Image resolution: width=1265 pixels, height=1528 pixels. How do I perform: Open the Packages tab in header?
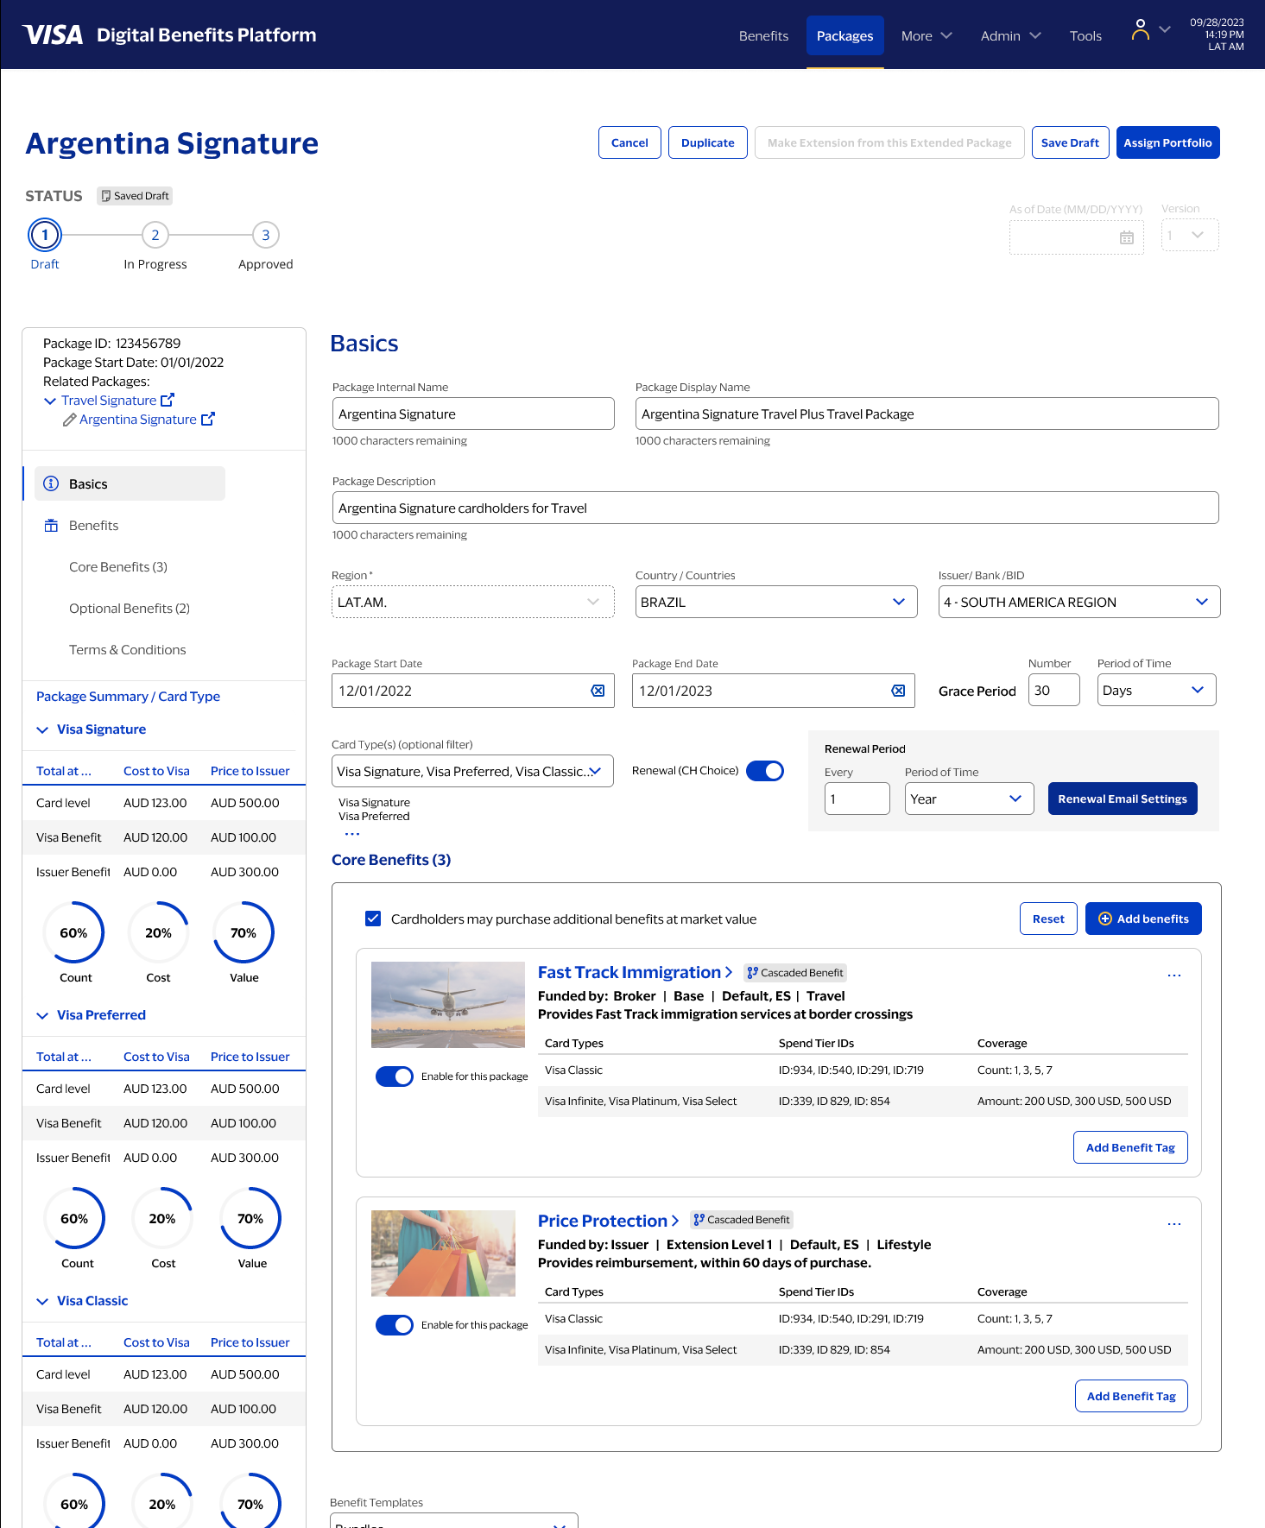(845, 35)
